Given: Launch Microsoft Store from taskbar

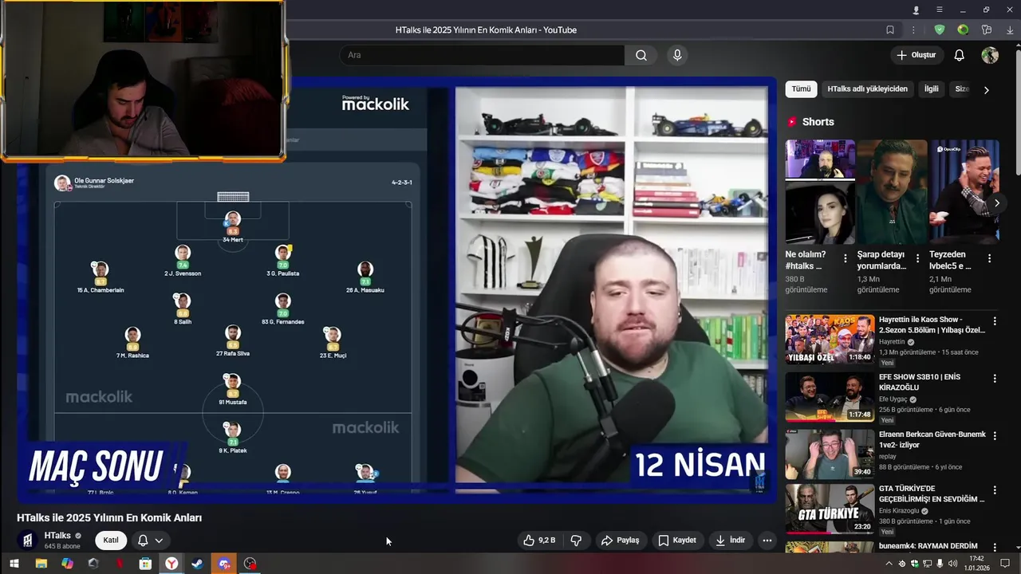Looking at the screenshot, I should coord(145,564).
